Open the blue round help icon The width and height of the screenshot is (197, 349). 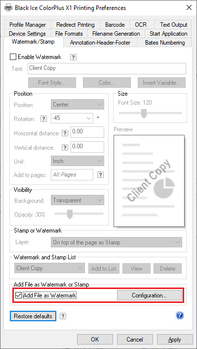tap(180, 315)
